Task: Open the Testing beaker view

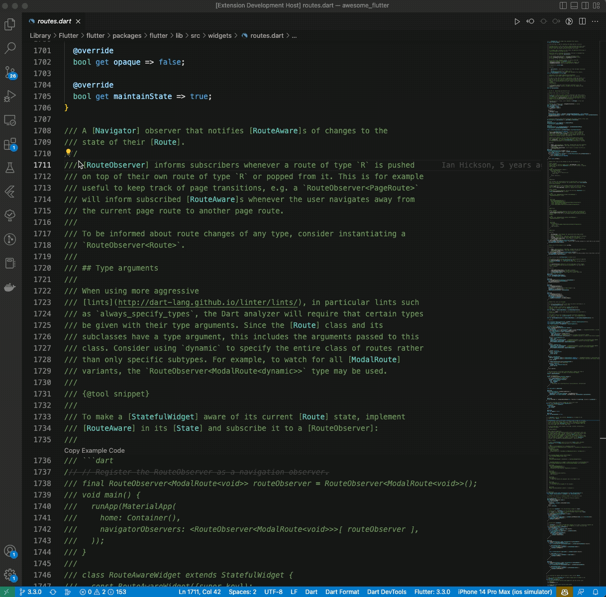Action: pos(10,168)
